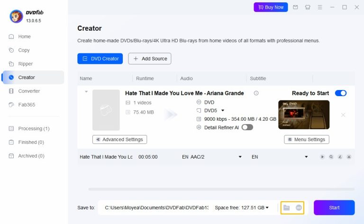364x224 pixels.
Task: Click the My DVD menu preview thumbnail
Action: click(x=304, y=115)
